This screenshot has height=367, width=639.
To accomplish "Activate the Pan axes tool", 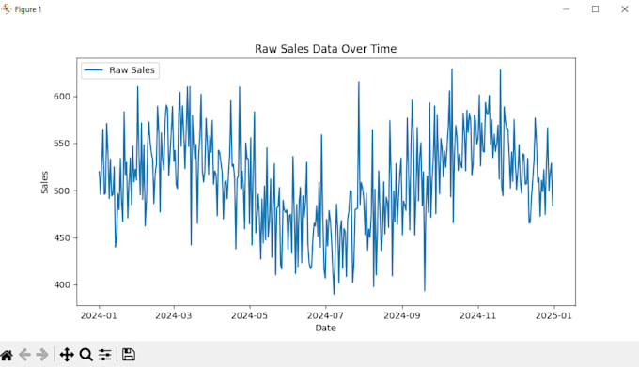I will pyautogui.click(x=67, y=355).
